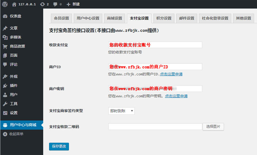Viewport: 257px width, 155px height.
Task: Click the WordPress logo icon
Action: pos(5,4)
